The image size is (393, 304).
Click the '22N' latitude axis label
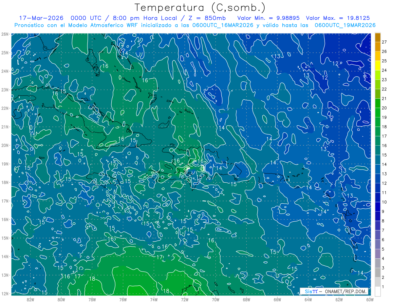click(5, 108)
